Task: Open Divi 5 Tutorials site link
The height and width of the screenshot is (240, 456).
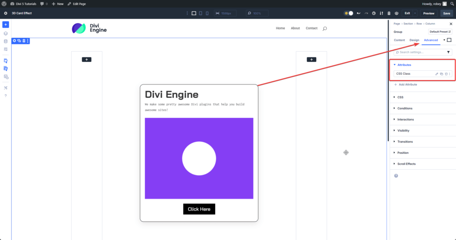Action: pyautogui.click(x=23, y=4)
